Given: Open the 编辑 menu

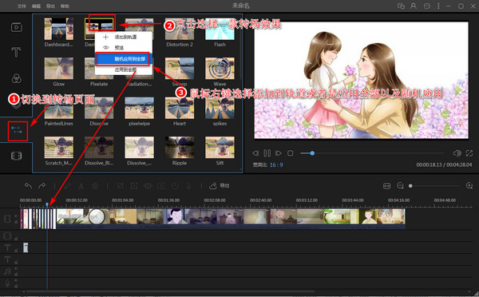Looking at the screenshot, I should (36, 6).
